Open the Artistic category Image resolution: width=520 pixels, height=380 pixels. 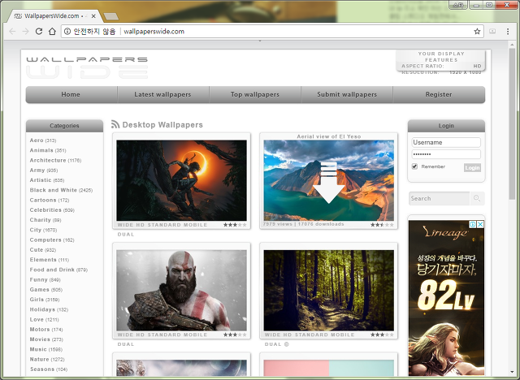click(47, 180)
